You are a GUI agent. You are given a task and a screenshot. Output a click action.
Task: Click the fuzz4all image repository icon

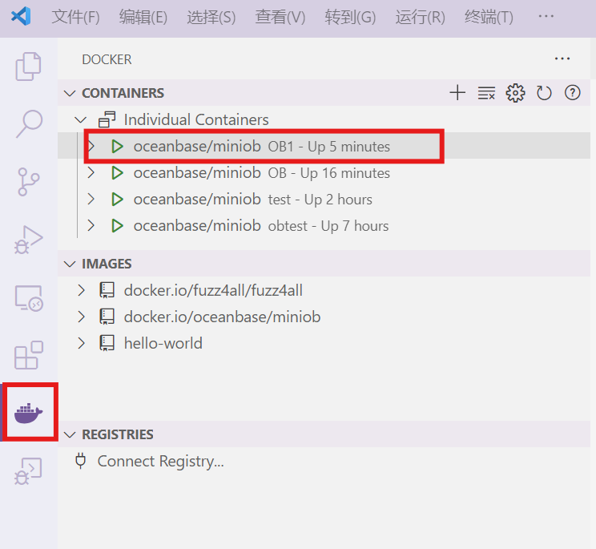(107, 290)
